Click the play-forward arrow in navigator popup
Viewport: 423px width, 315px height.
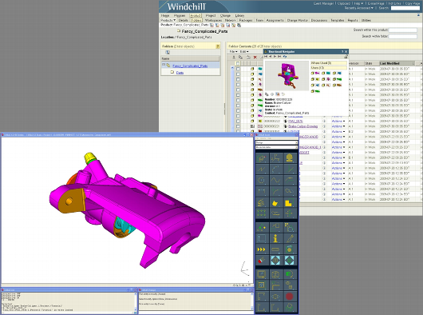click(275, 57)
